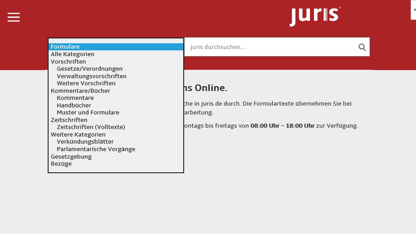Open the hamburger navigation menu
The image size is (416, 234).
(14, 17)
